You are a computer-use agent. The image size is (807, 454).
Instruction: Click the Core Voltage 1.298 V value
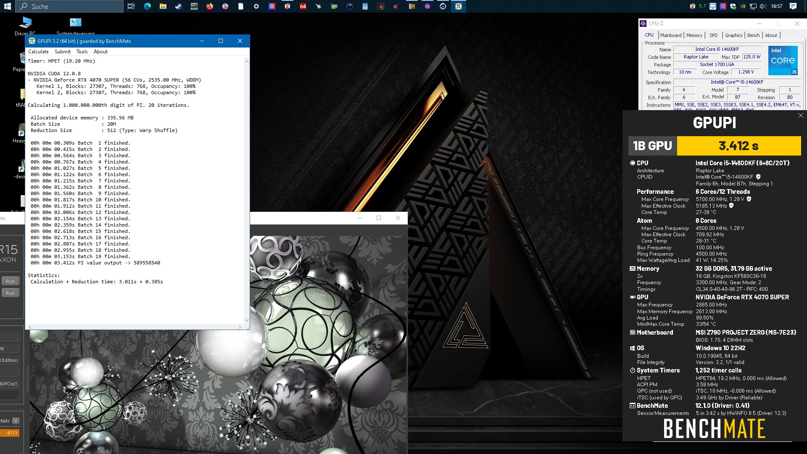(x=746, y=72)
